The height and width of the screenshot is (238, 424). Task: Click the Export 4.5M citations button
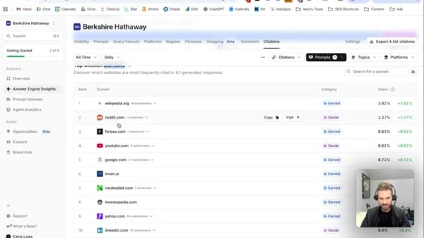[x=392, y=42]
